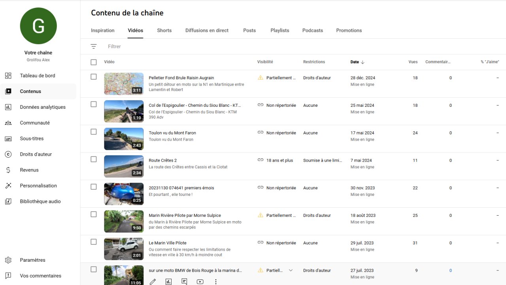Image resolution: width=506 pixels, height=285 pixels.
Task: Go to Bibliothèque audio in sidebar
Action: tap(40, 201)
